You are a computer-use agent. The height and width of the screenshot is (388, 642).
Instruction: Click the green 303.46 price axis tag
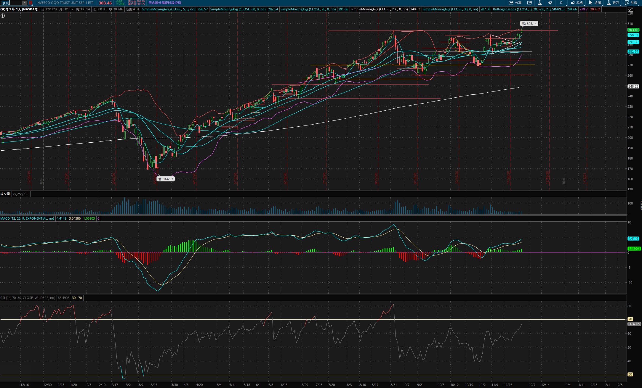click(x=633, y=30)
